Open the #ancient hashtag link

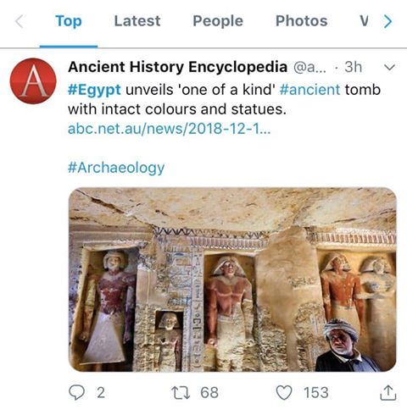[309, 90]
